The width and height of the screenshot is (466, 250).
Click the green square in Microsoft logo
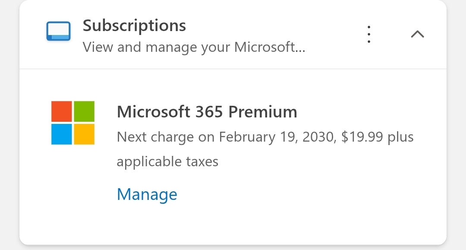click(x=84, y=111)
